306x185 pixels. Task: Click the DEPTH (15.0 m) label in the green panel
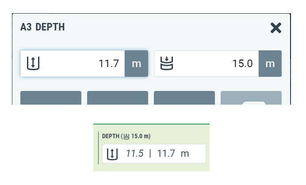(x=126, y=136)
